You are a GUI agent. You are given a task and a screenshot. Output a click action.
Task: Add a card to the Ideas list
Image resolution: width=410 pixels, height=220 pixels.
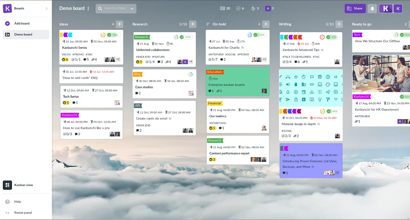click(x=120, y=24)
